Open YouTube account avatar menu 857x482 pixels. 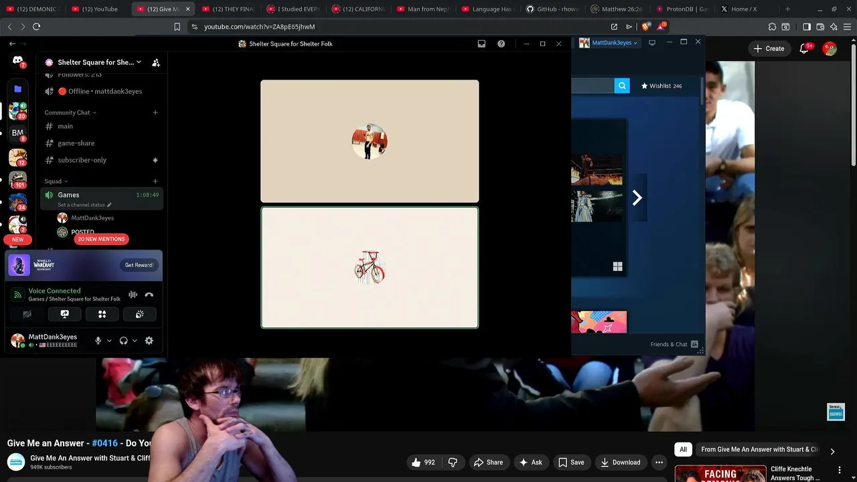pyautogui.click(x=830, y=48)
